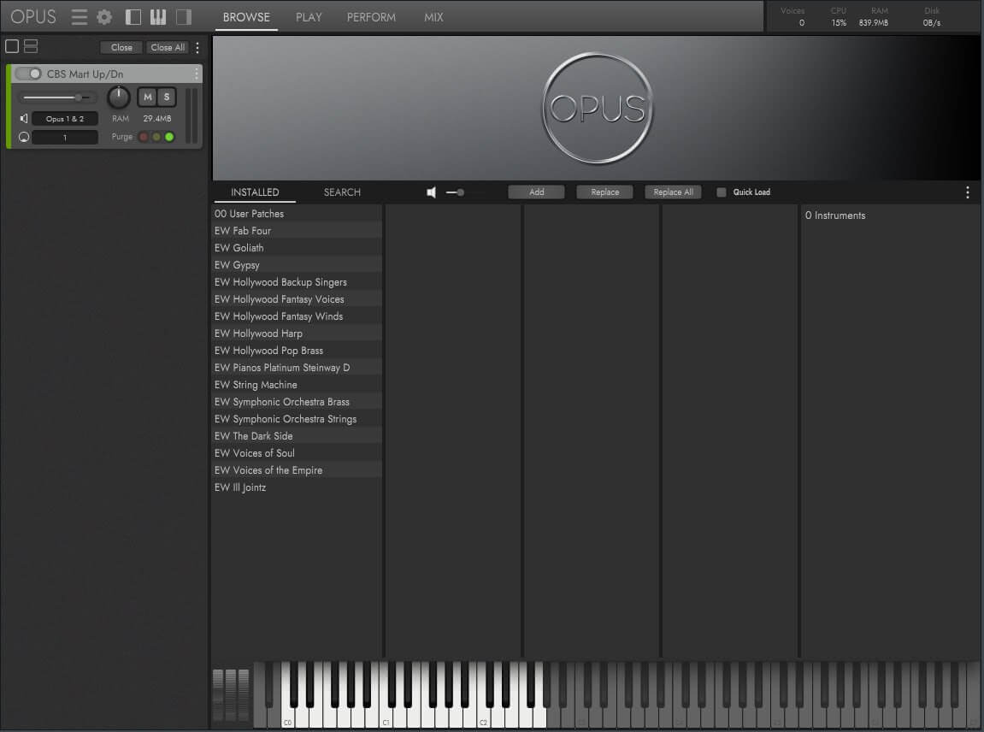Switch to the PLAY tab
Image resolution: width=984 pixels, height=732 pixels.
309,18
